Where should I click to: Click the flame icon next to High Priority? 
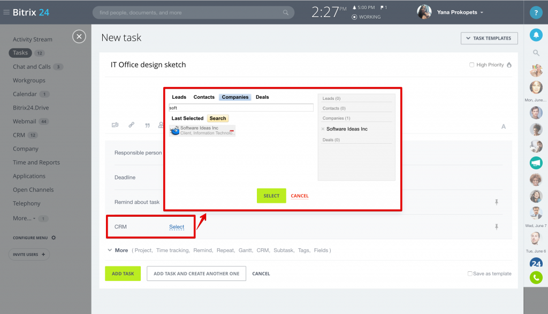[509, 65]
